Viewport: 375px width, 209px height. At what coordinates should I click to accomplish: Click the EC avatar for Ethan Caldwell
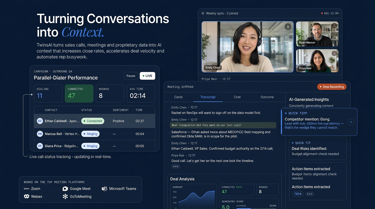tap(40, 121)
